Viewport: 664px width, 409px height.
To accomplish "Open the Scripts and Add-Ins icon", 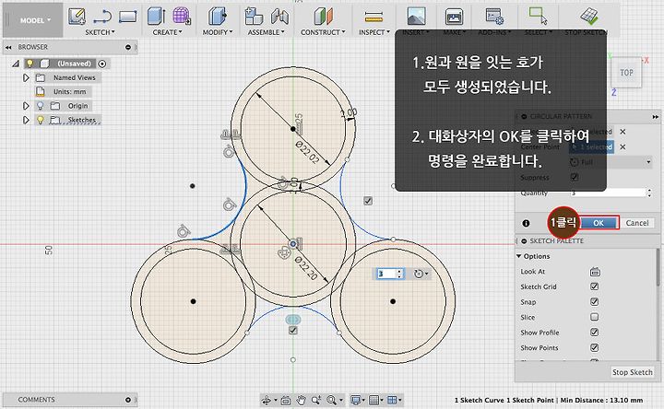I will (494, 17).
